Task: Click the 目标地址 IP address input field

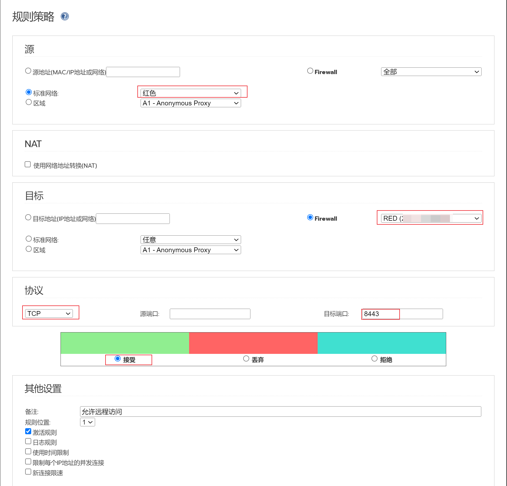Action: [133, 219]
